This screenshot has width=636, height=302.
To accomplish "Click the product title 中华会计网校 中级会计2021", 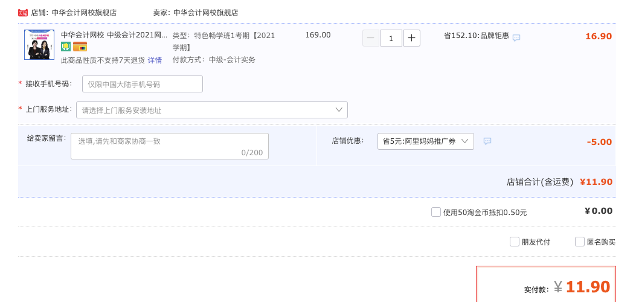I will pyautogui.click(x=114, y=35).
